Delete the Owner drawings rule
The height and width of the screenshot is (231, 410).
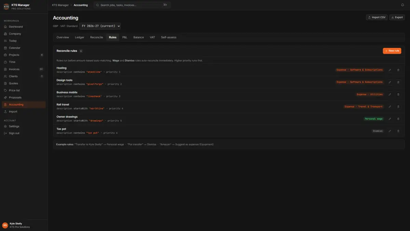[398, 119]
